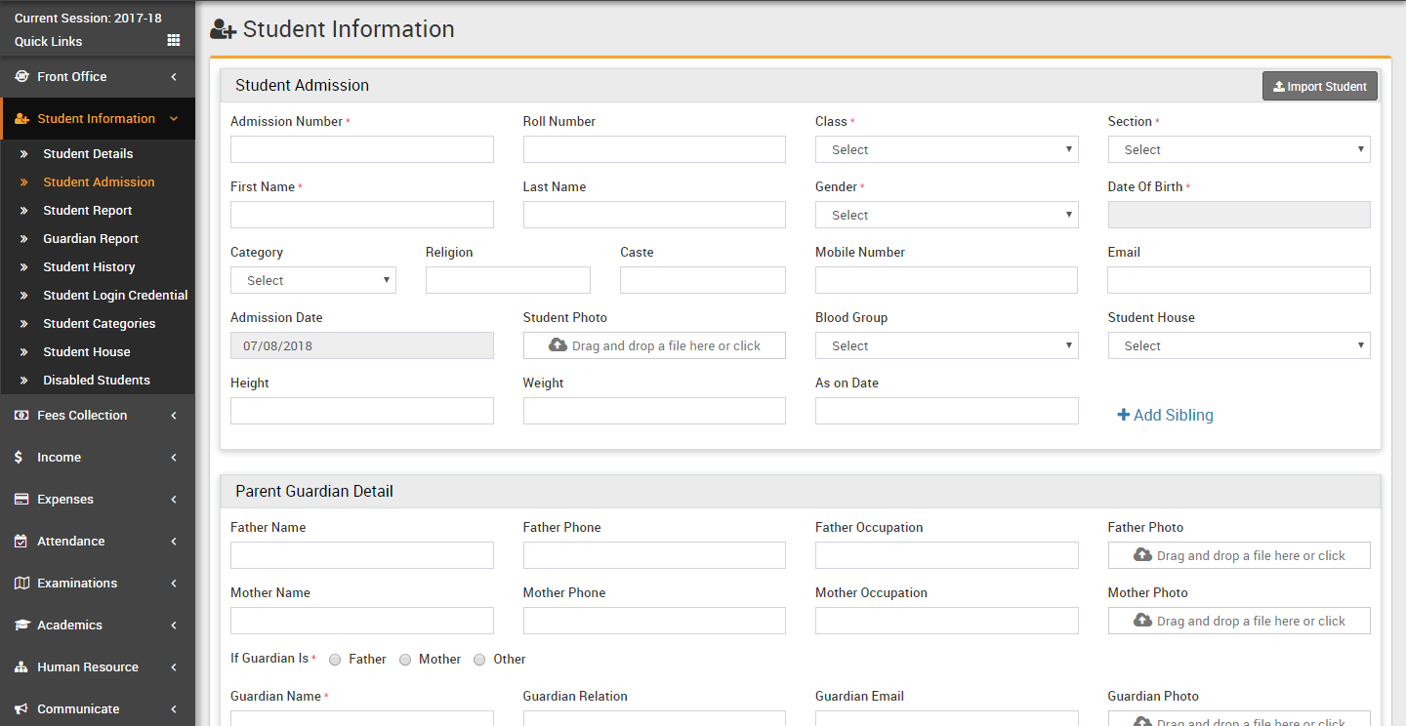Open the Blood Group dropdown
This screenshot has height=726, width=1406.
pos(946,345)
